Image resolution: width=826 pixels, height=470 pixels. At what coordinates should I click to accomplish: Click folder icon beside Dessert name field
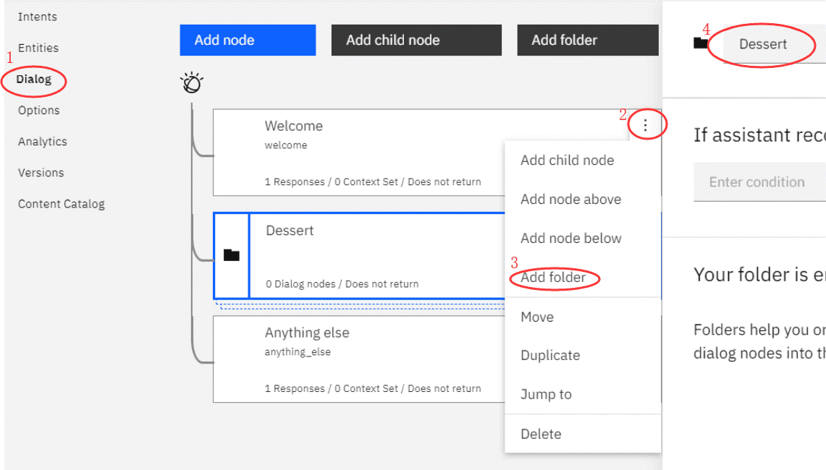pos(700,44)
